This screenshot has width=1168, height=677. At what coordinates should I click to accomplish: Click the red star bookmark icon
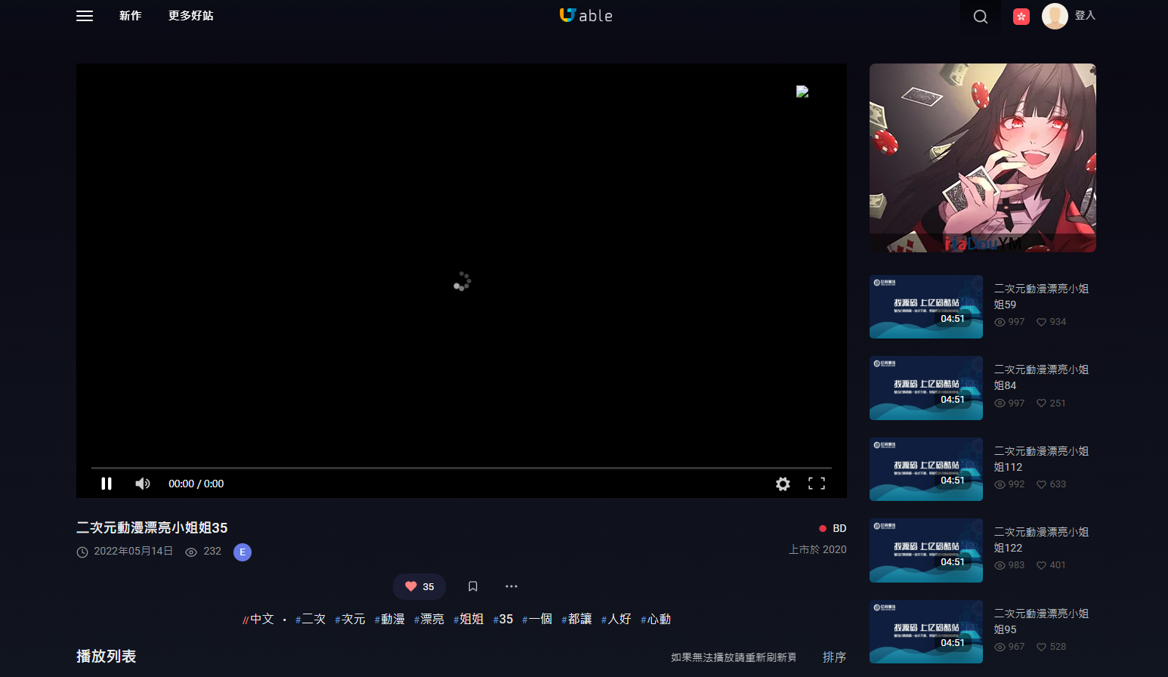click(1021, 16)
